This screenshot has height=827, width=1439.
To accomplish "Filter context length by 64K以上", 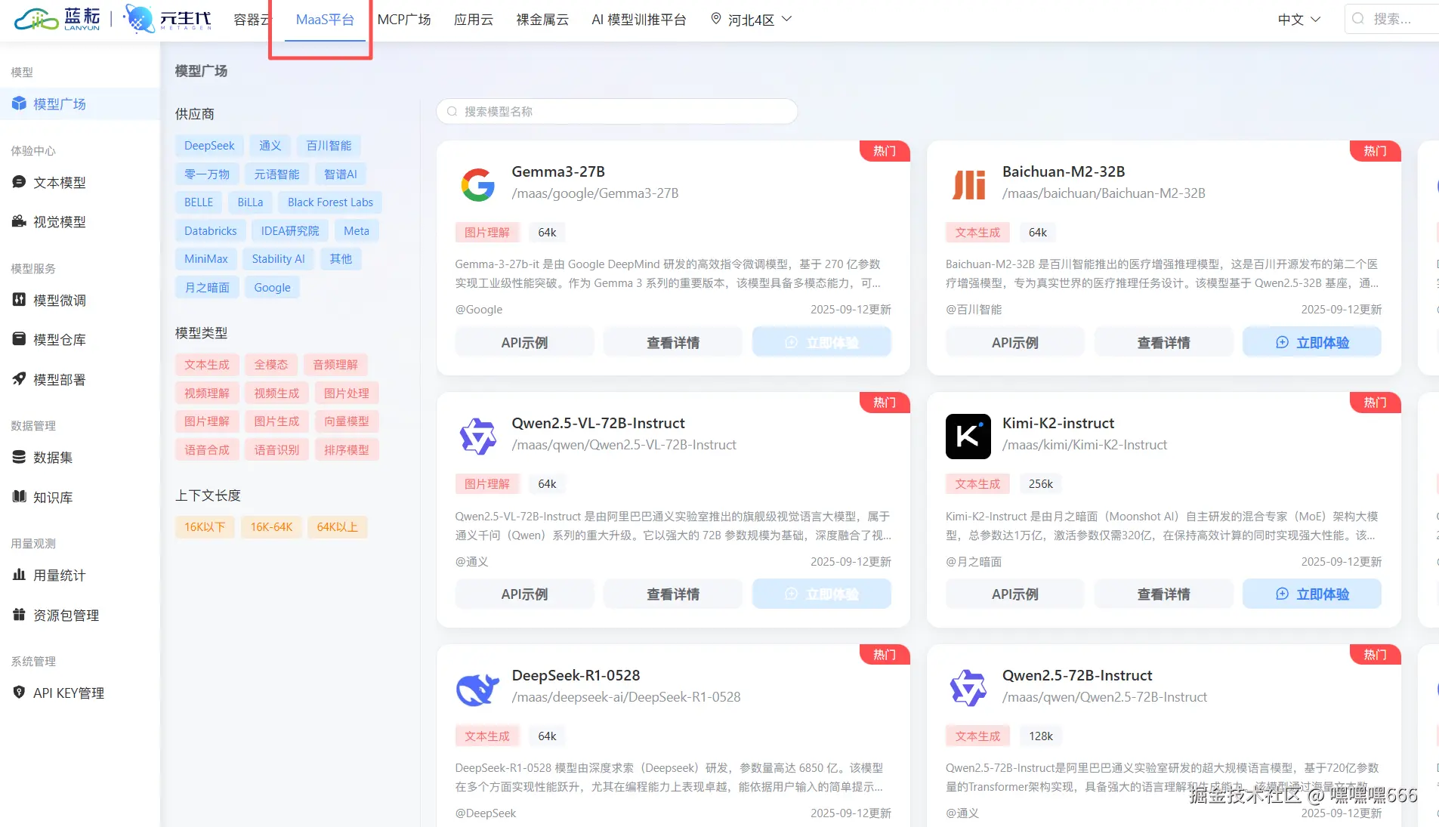I will click(x=337, y=527).
